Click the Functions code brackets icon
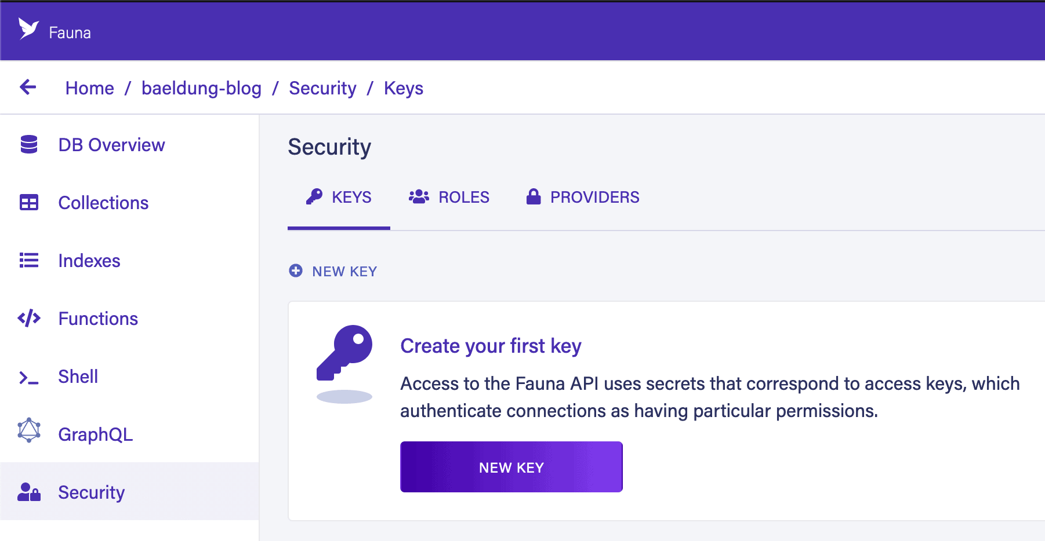Image resolution: width=1045 pixels, height=541 pixels. pyautogui.click(x=29, y=319)
